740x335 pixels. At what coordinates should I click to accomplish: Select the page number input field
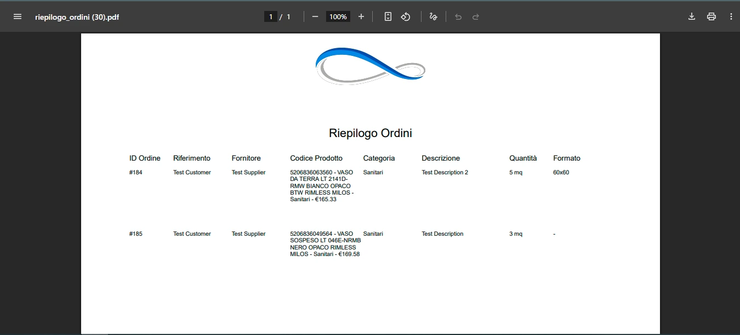(x=271, y=16)
